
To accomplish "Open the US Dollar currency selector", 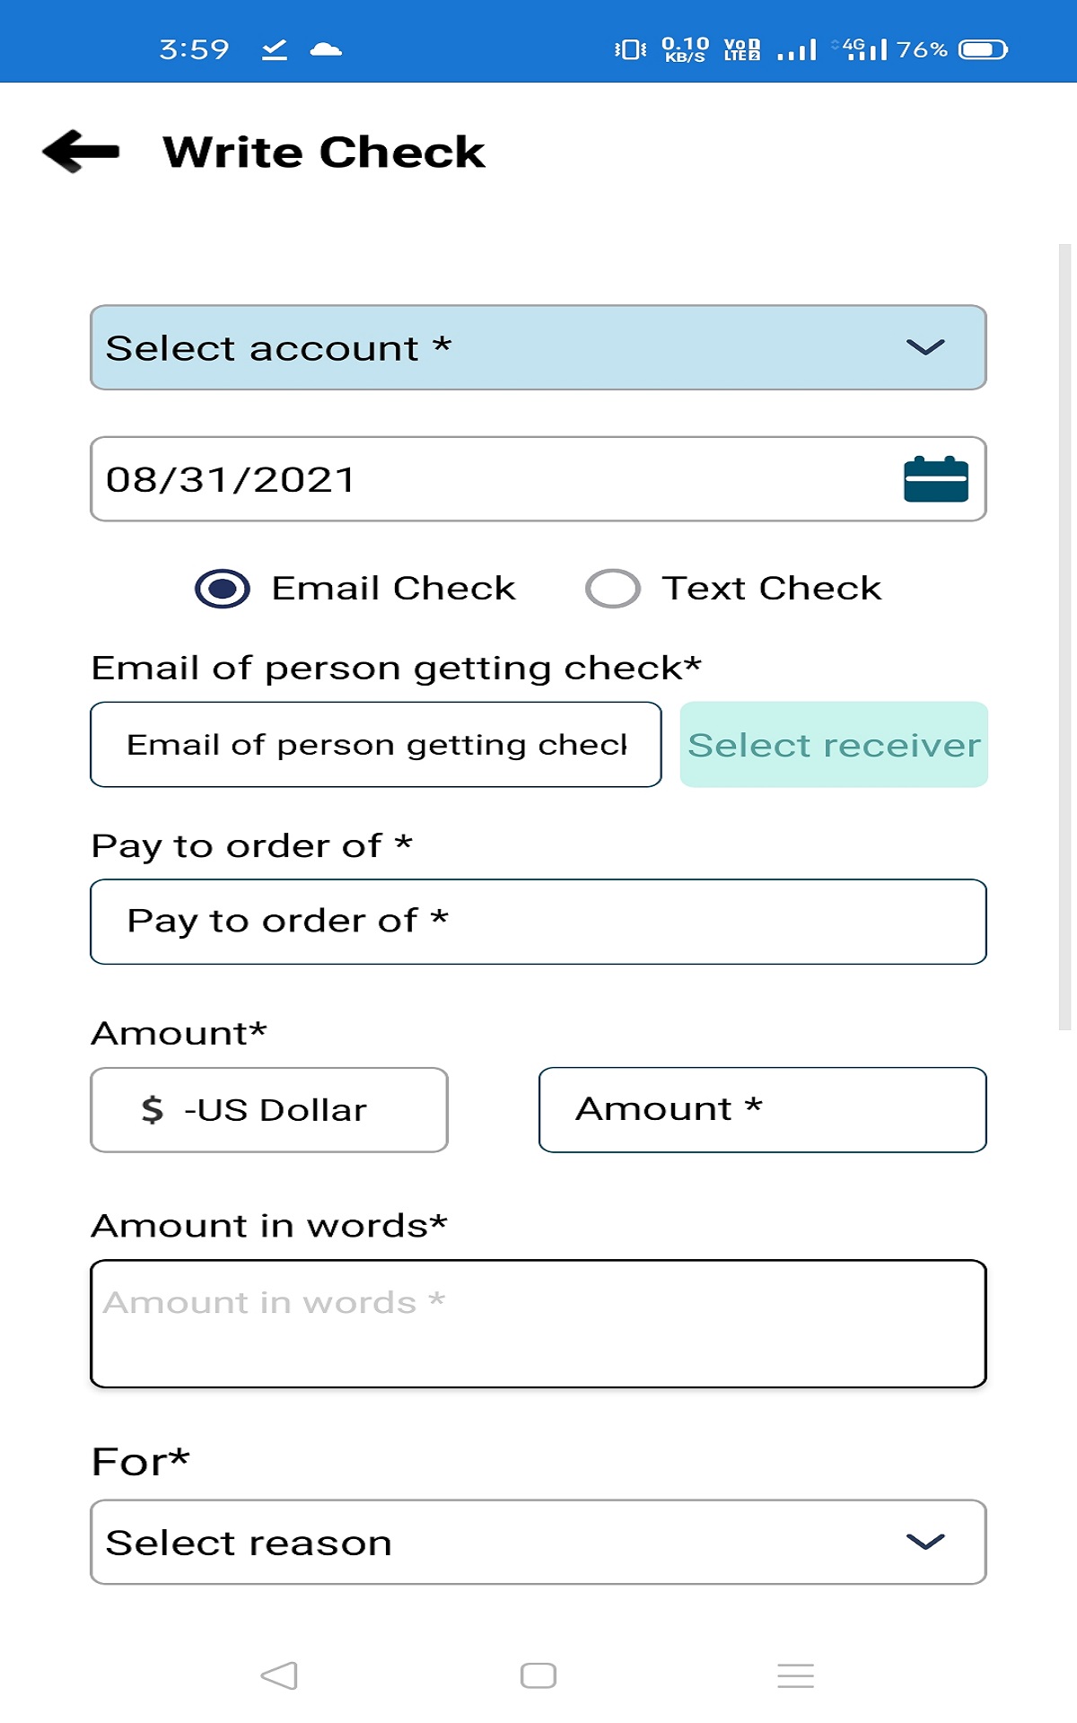I will pos(267,1110).
